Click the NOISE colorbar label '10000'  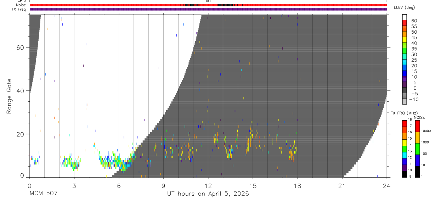(425, 131)
